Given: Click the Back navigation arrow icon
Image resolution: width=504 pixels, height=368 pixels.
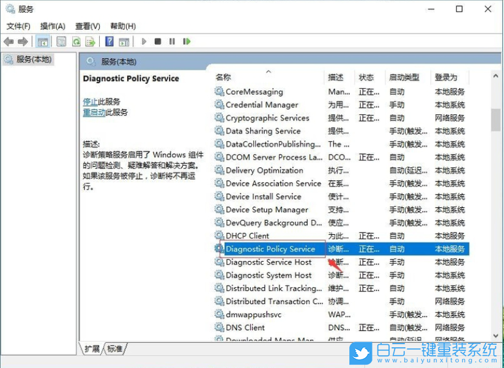Looking at the screenshot, I should [x=8, y=42].
